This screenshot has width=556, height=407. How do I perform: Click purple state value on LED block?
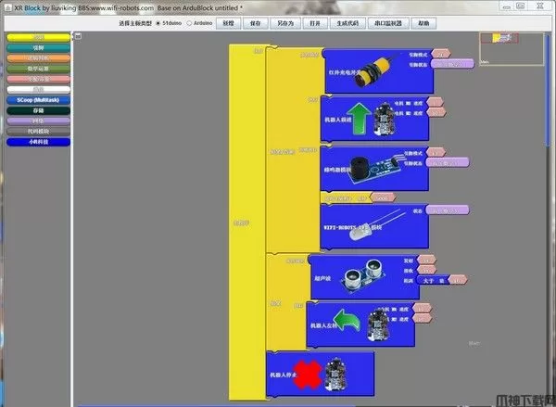pos(448,210)
